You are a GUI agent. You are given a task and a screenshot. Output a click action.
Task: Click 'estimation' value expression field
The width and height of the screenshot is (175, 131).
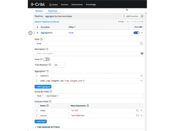point(102,116)
